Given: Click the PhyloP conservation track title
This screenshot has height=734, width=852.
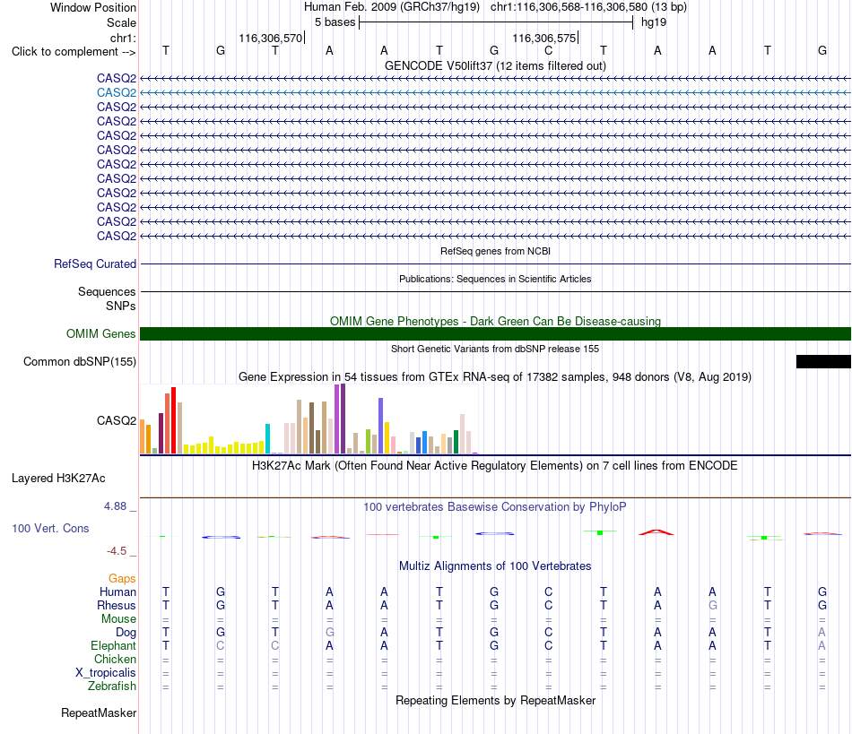Looking at the screenshot, I should [495, 507].
